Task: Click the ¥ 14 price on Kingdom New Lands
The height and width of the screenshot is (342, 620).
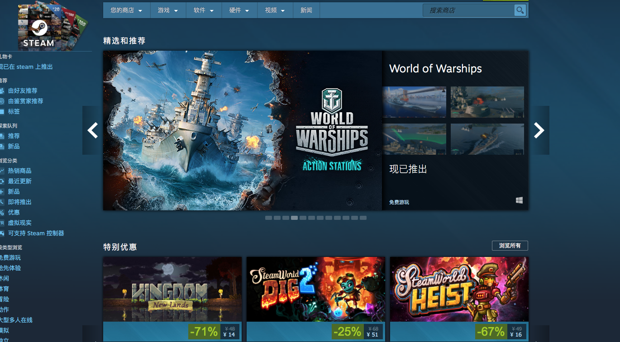Action: click(x=229, y=335)
